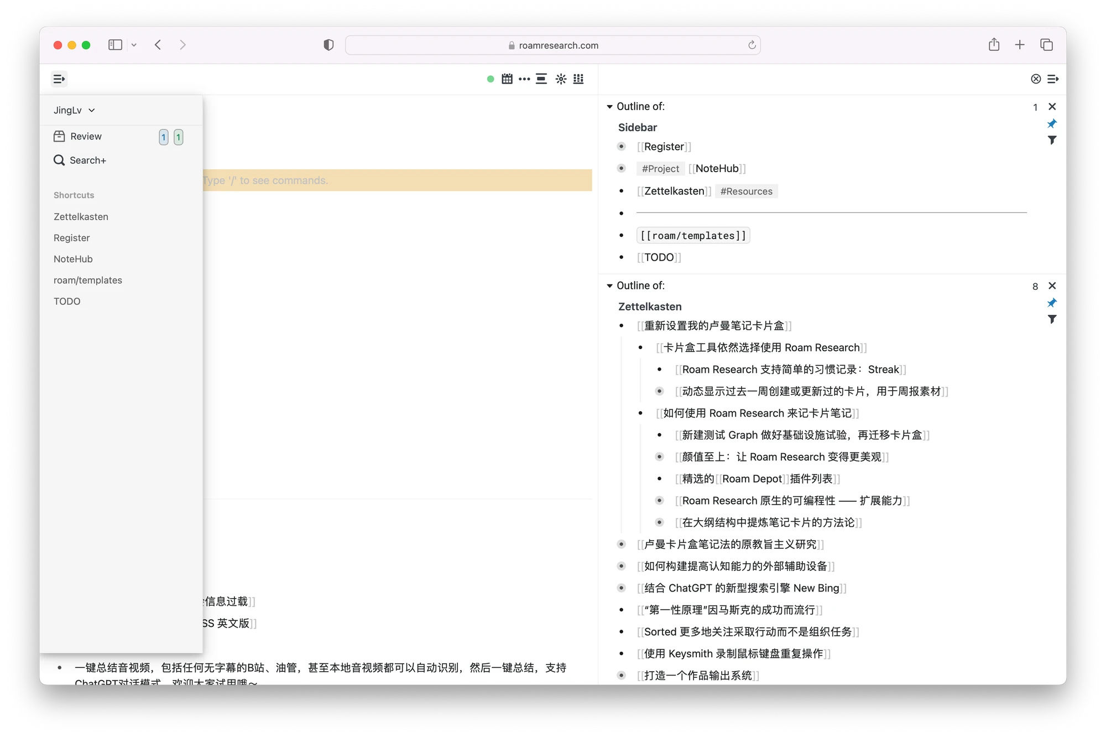Viewport: 1106px width, 737px height.
Task: Close the Zettelkasten outline panel
Action: 1052,286
